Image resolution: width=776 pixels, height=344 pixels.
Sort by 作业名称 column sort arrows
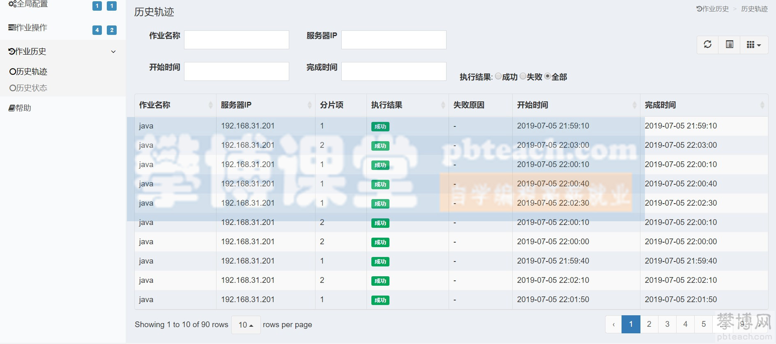coord(210,105)
